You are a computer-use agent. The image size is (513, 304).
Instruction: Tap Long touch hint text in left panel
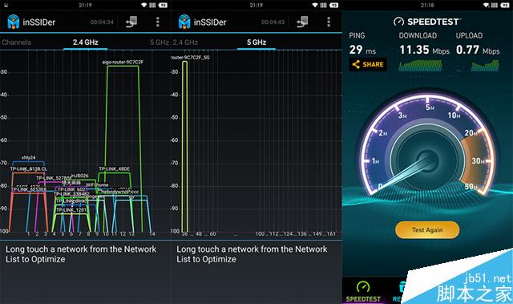click(x=81, y=254)
